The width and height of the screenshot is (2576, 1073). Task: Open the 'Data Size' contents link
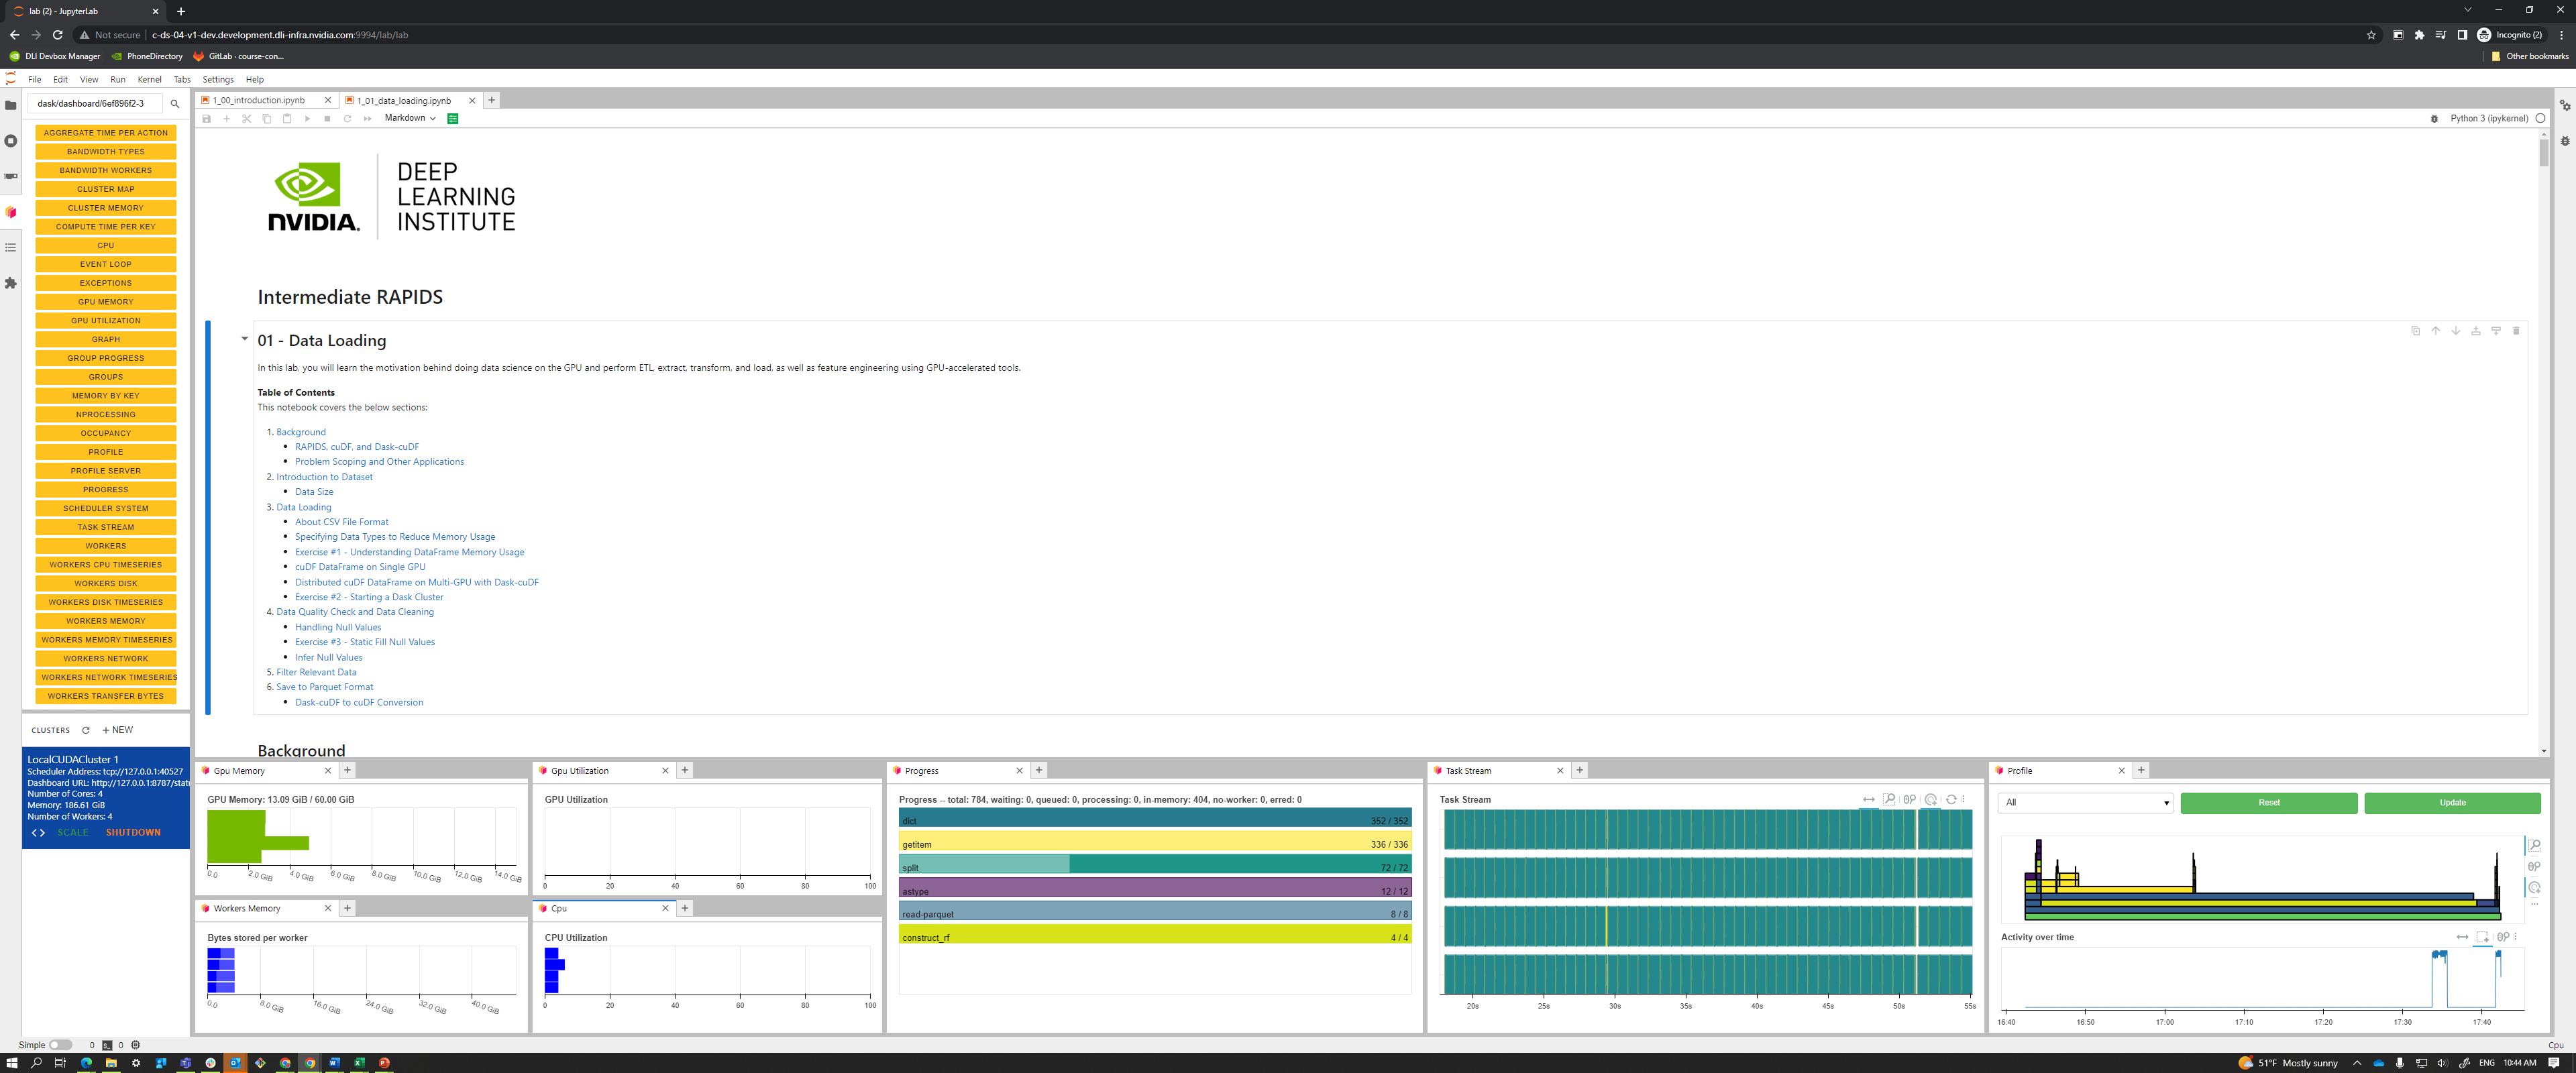coord(314,492)
